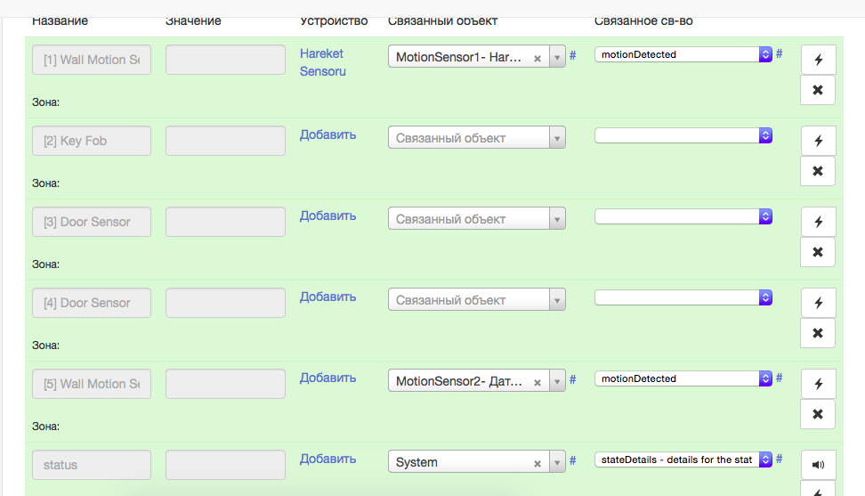Click lightning button for [3] Door Sensor
This screenshot has width=865, height=496.
click(818, 223)
